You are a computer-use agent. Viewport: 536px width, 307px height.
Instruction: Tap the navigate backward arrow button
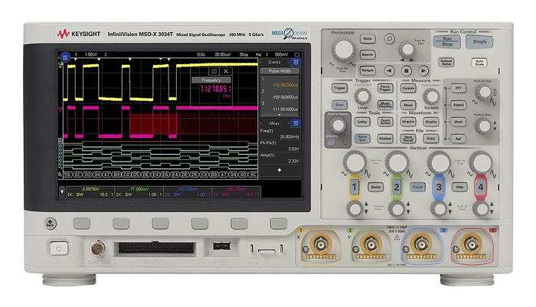[389, 70]
